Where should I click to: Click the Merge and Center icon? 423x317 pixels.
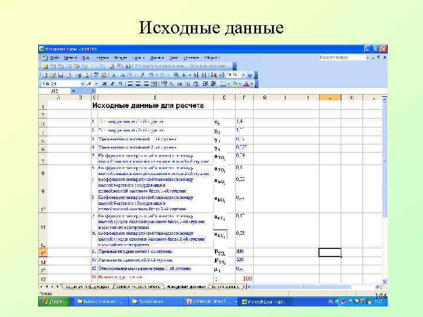154,84
